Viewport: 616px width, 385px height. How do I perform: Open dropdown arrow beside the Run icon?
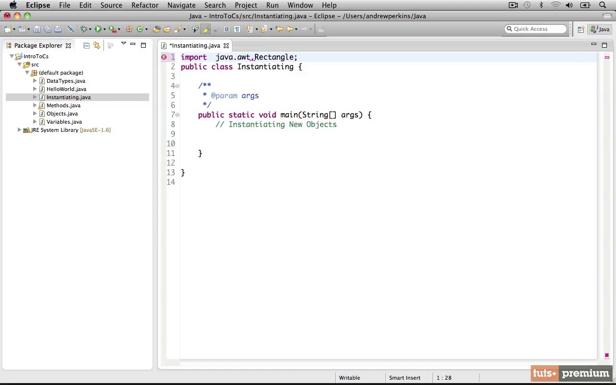(x=104, y=29)
